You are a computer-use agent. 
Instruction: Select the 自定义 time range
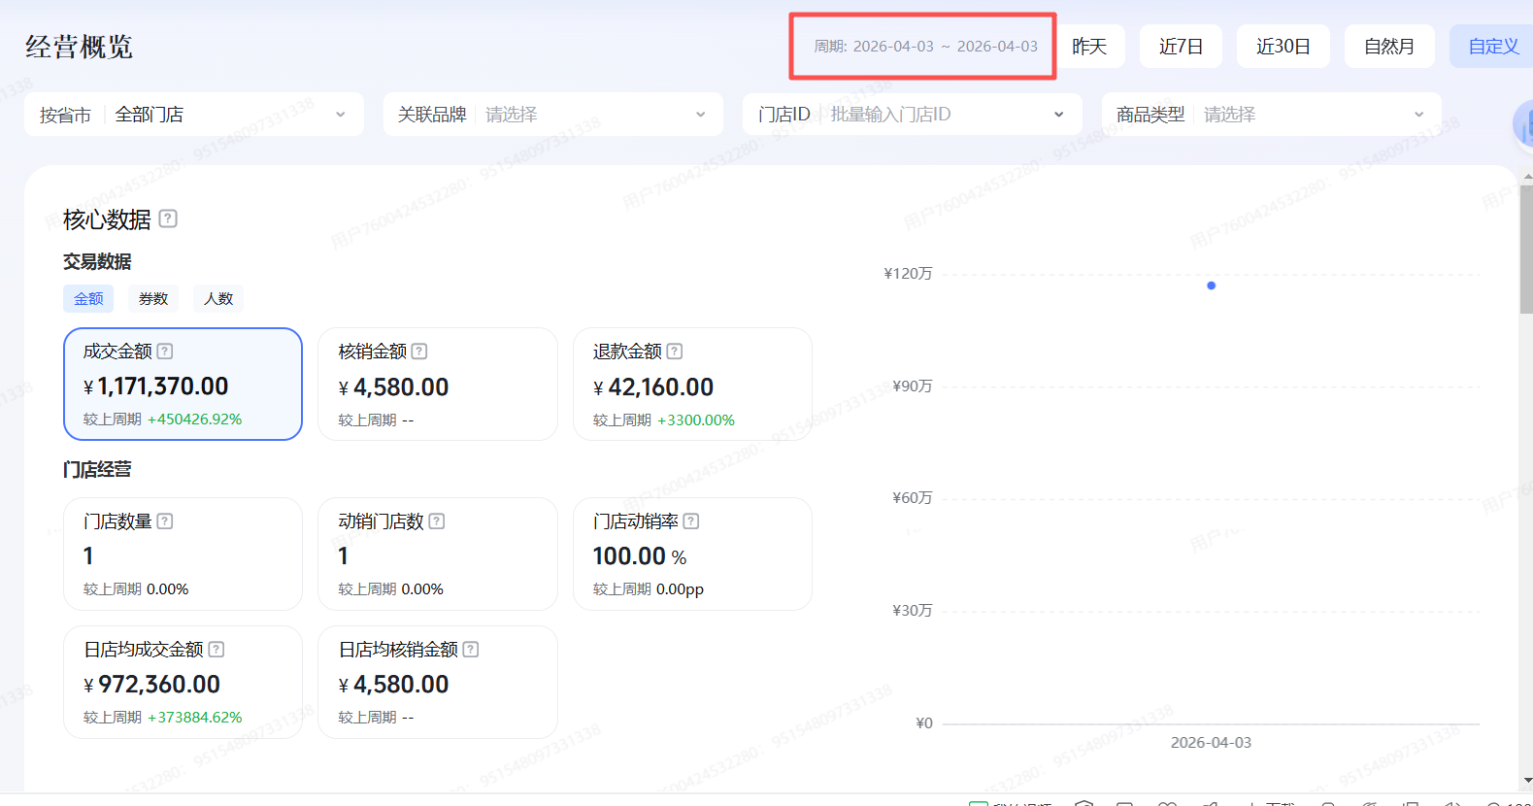[x=1493, y=47]
